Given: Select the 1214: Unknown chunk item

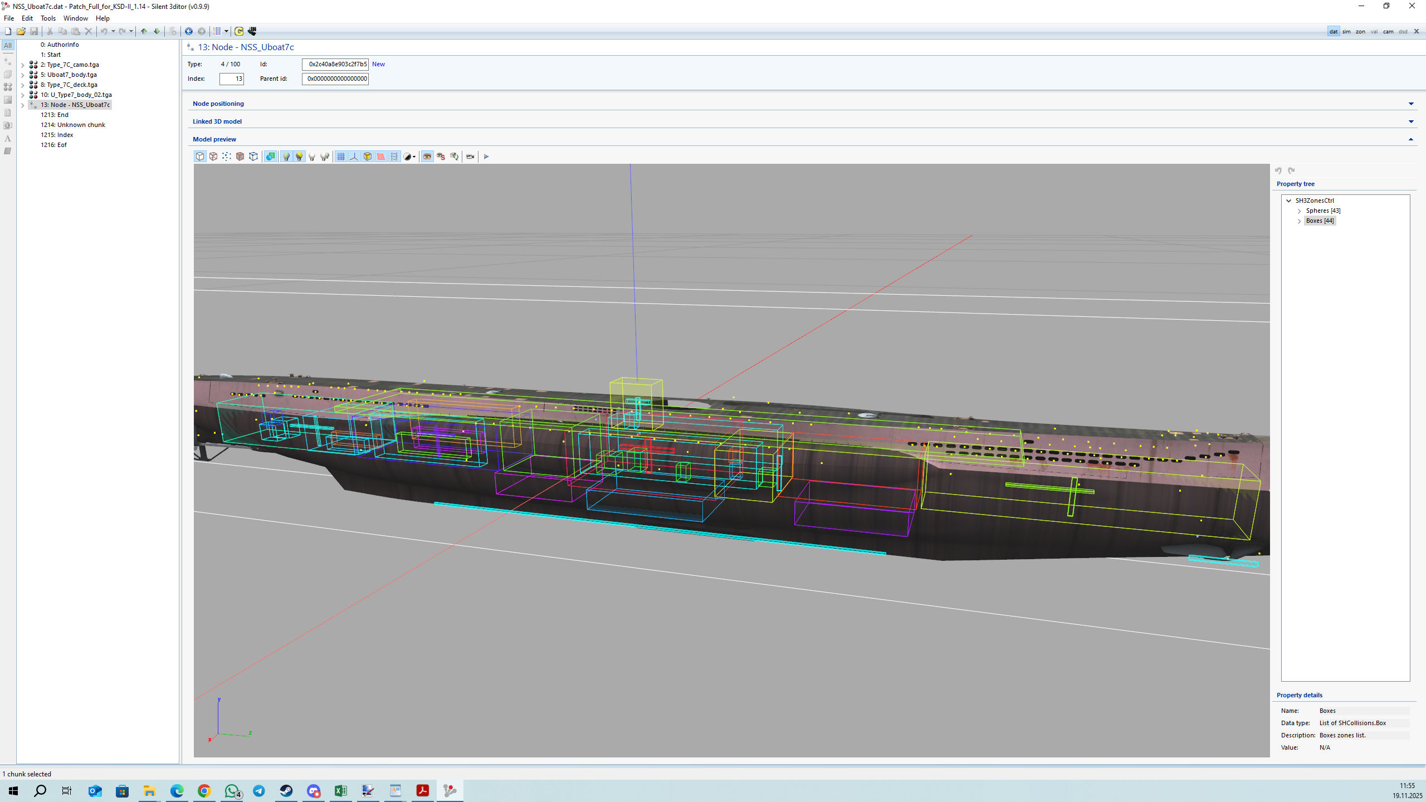Looking at the screenshot, I should point(72,125).
